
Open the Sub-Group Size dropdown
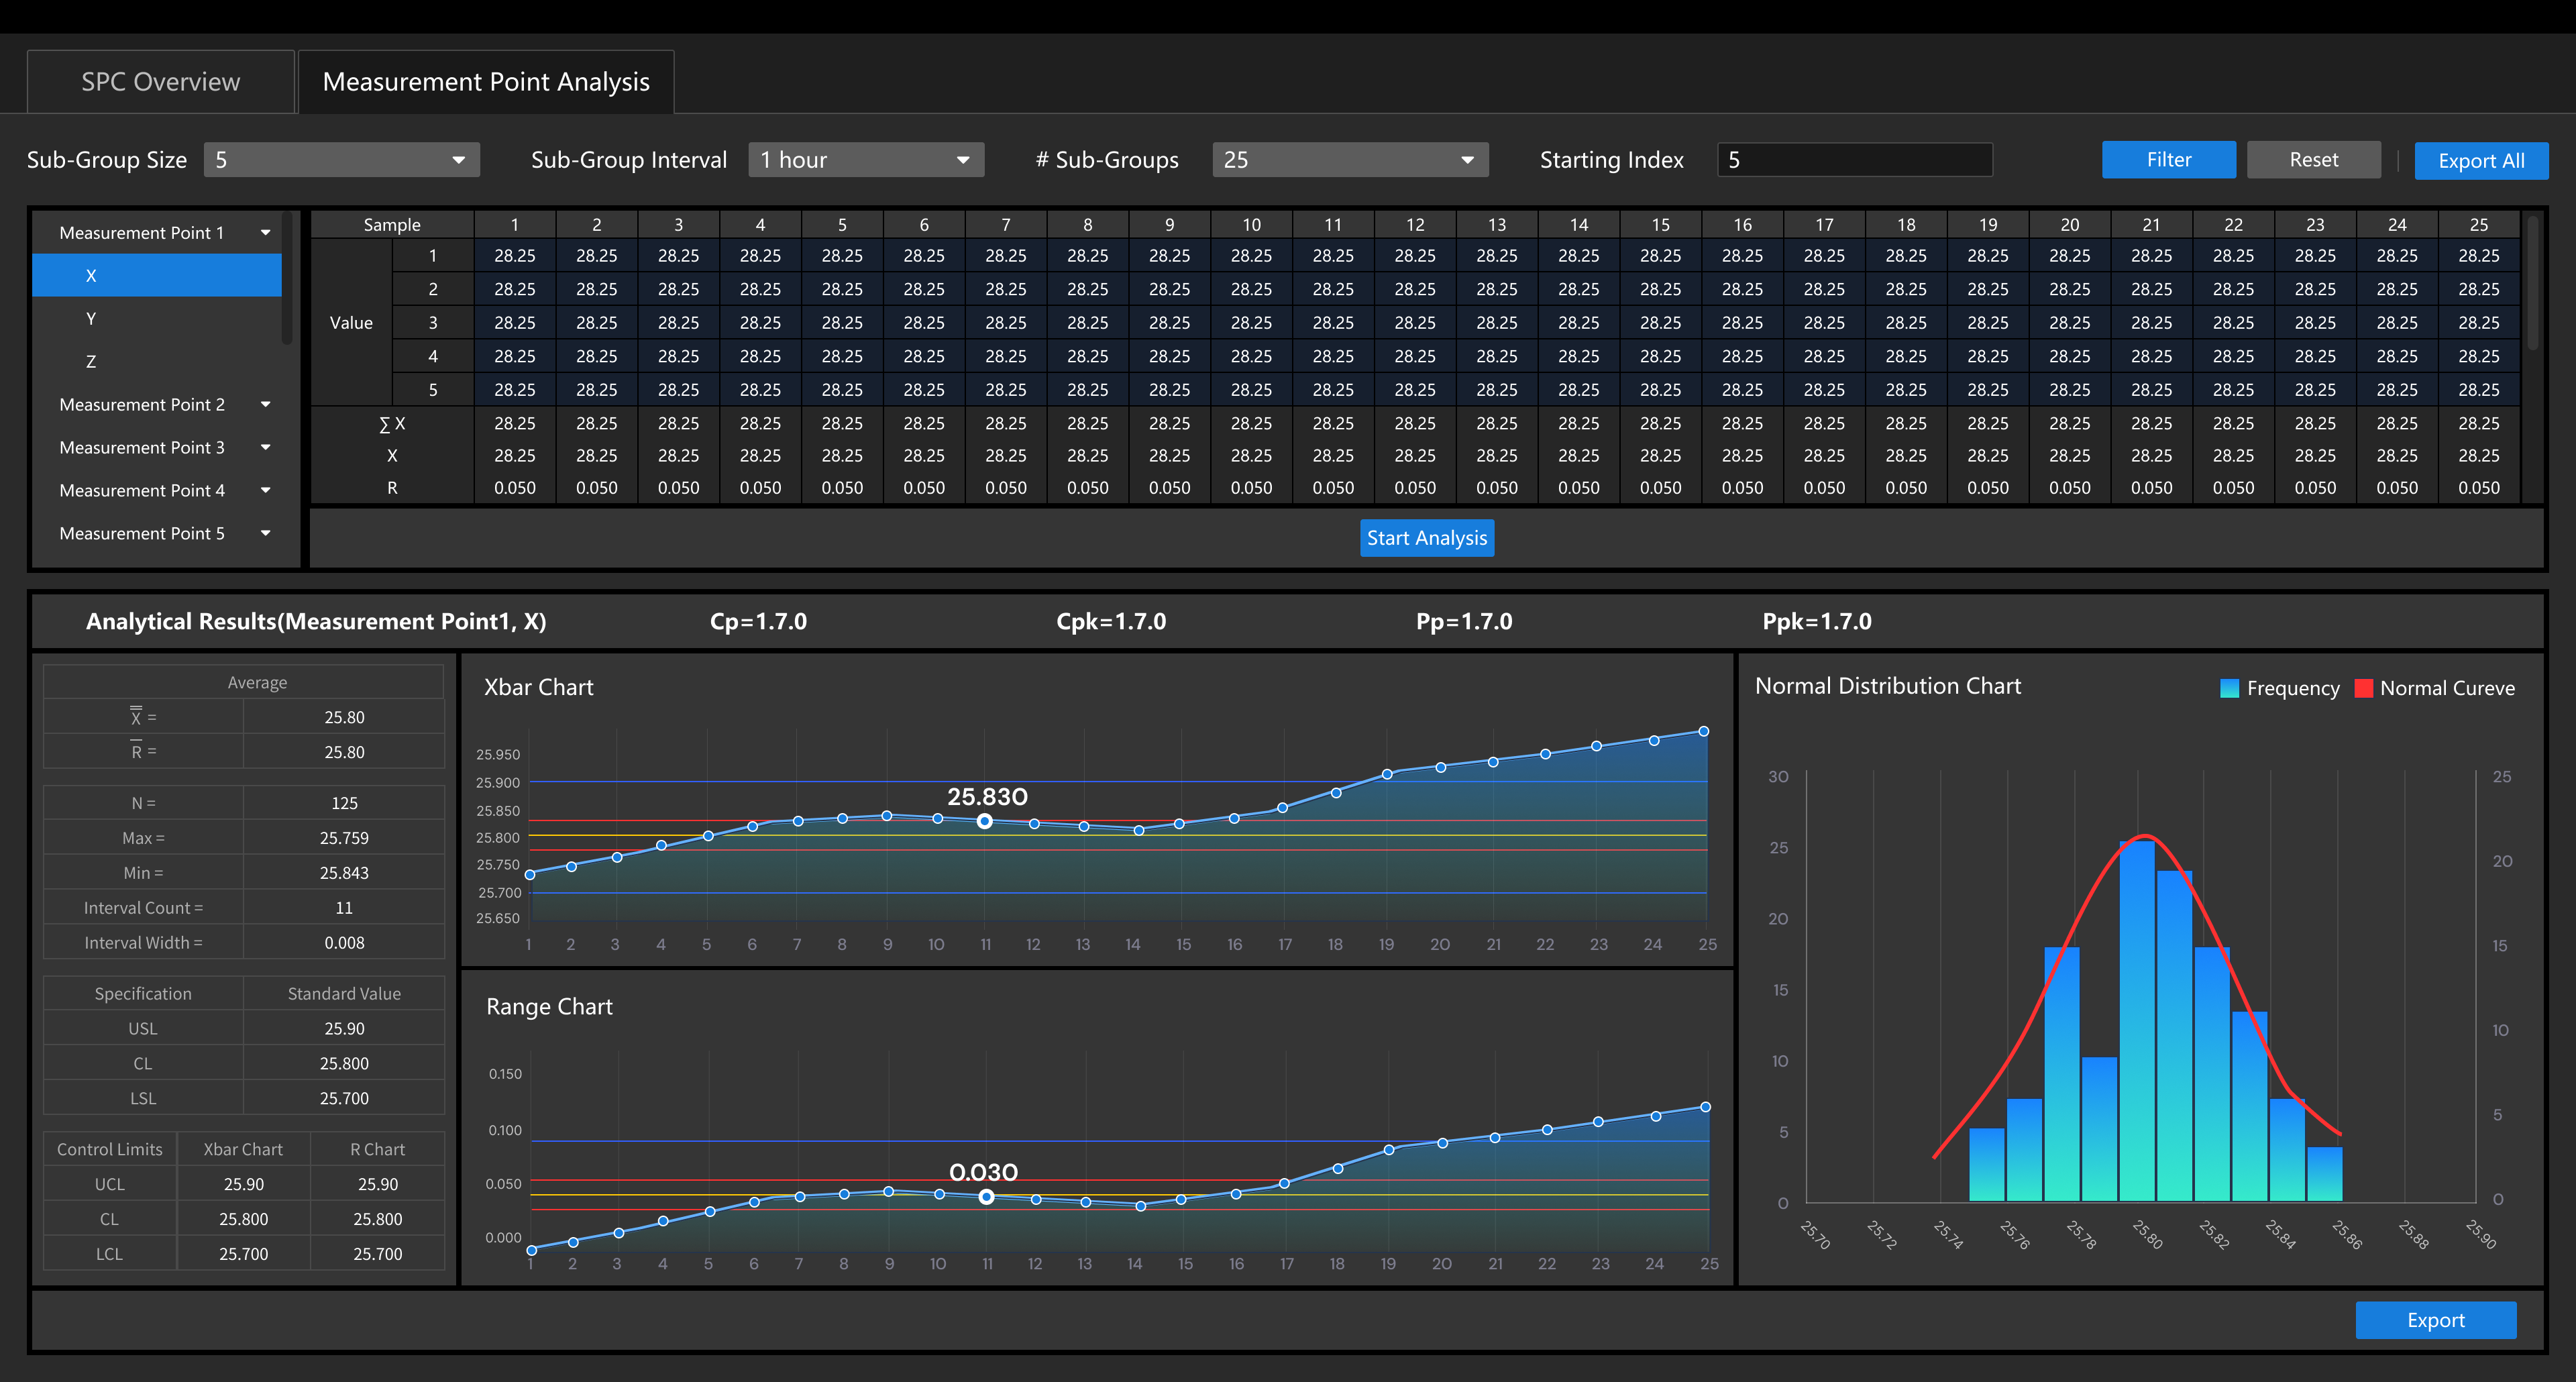click(x=341, y=160)
